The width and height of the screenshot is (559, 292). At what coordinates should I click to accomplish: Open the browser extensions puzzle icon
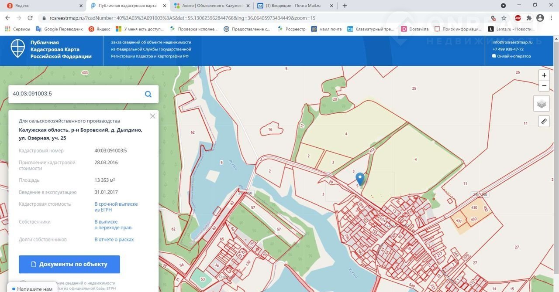[x=529, y=18]
